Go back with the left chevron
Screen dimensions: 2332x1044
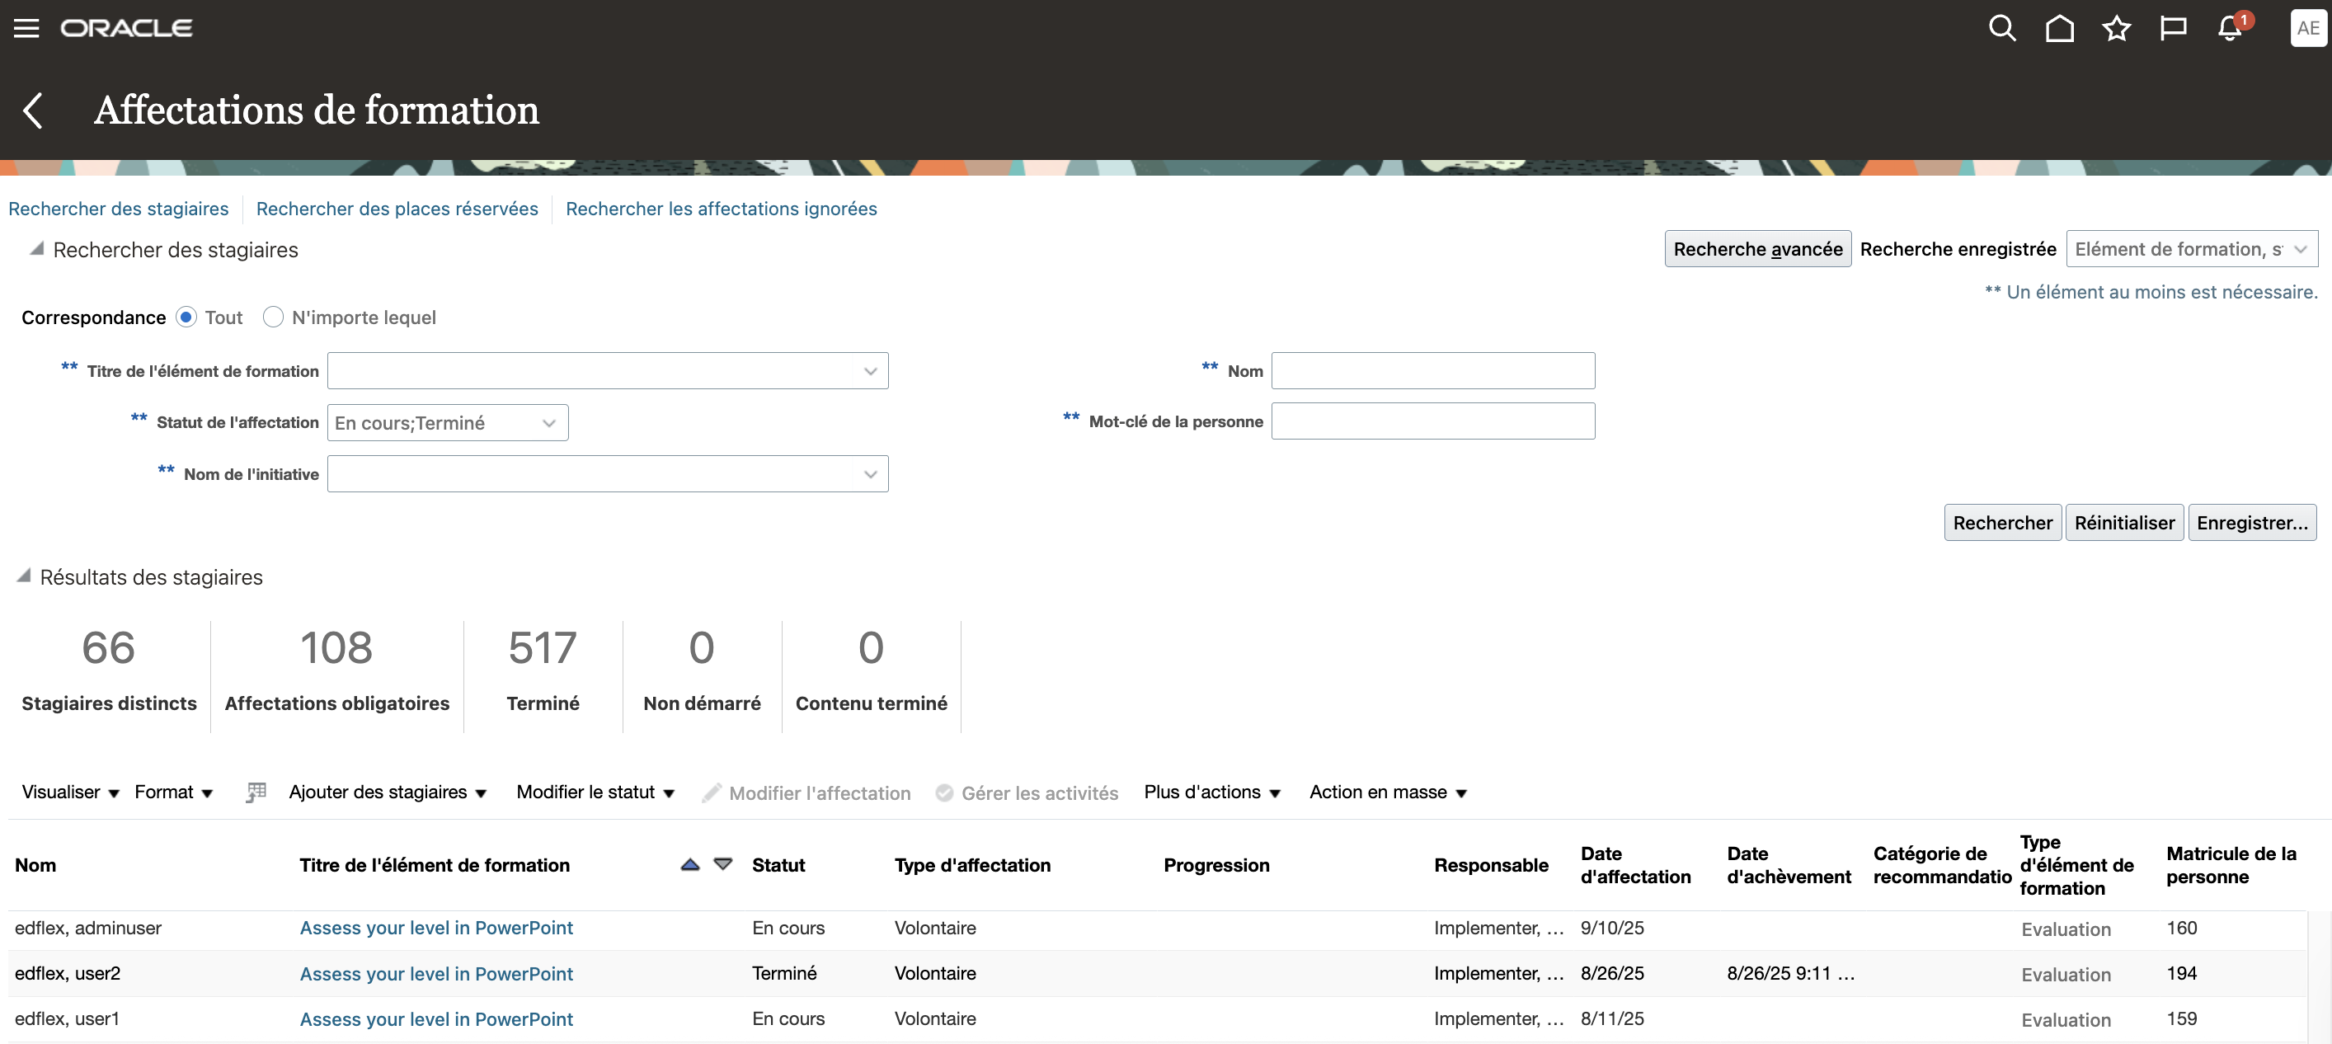33,111
